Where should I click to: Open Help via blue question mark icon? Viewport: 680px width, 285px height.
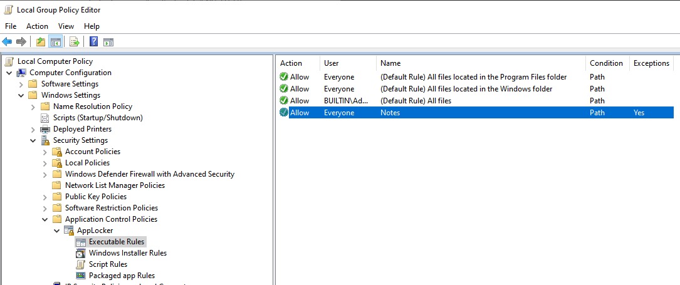pos(93,42)
